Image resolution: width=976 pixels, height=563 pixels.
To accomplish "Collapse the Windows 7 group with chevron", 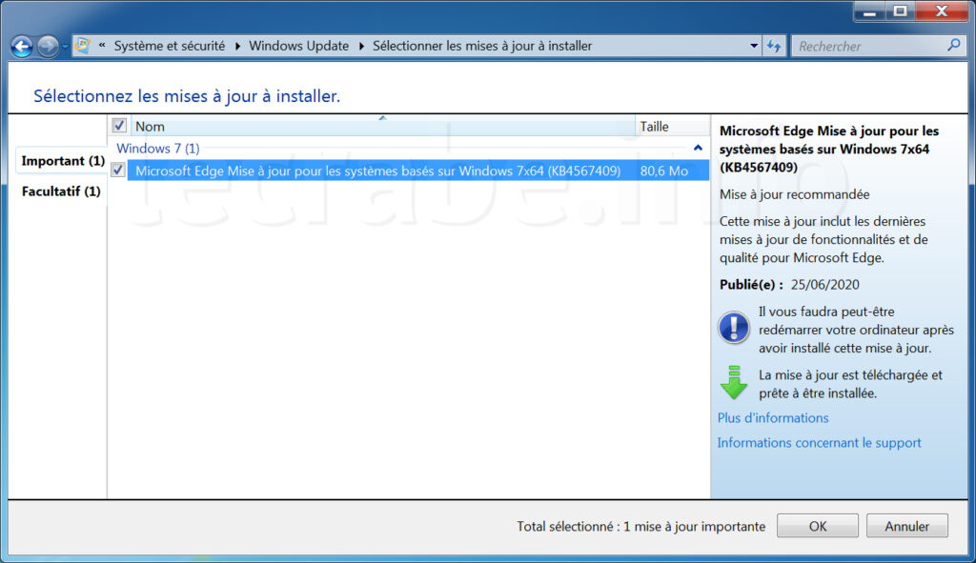I will (698, 148).
